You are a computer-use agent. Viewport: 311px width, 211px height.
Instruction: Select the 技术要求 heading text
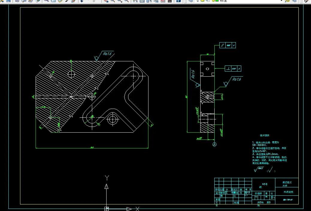(x=265, y=136)
